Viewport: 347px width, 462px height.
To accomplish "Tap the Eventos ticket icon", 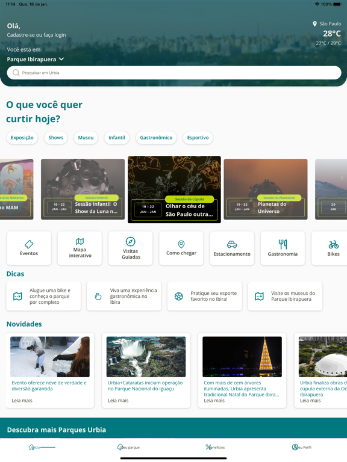I will coord(29,244).
